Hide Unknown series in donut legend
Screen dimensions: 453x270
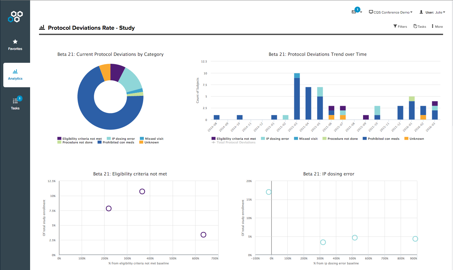point(151,142)
